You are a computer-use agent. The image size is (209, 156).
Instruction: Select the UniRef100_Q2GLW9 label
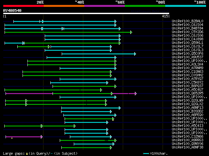[x=187, y=101]
